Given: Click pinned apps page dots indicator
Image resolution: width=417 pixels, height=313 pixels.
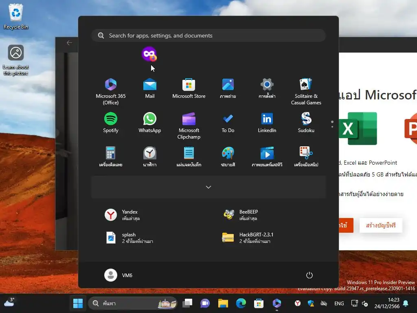Looking at the screenshot, I should click(x=332, y=124).
